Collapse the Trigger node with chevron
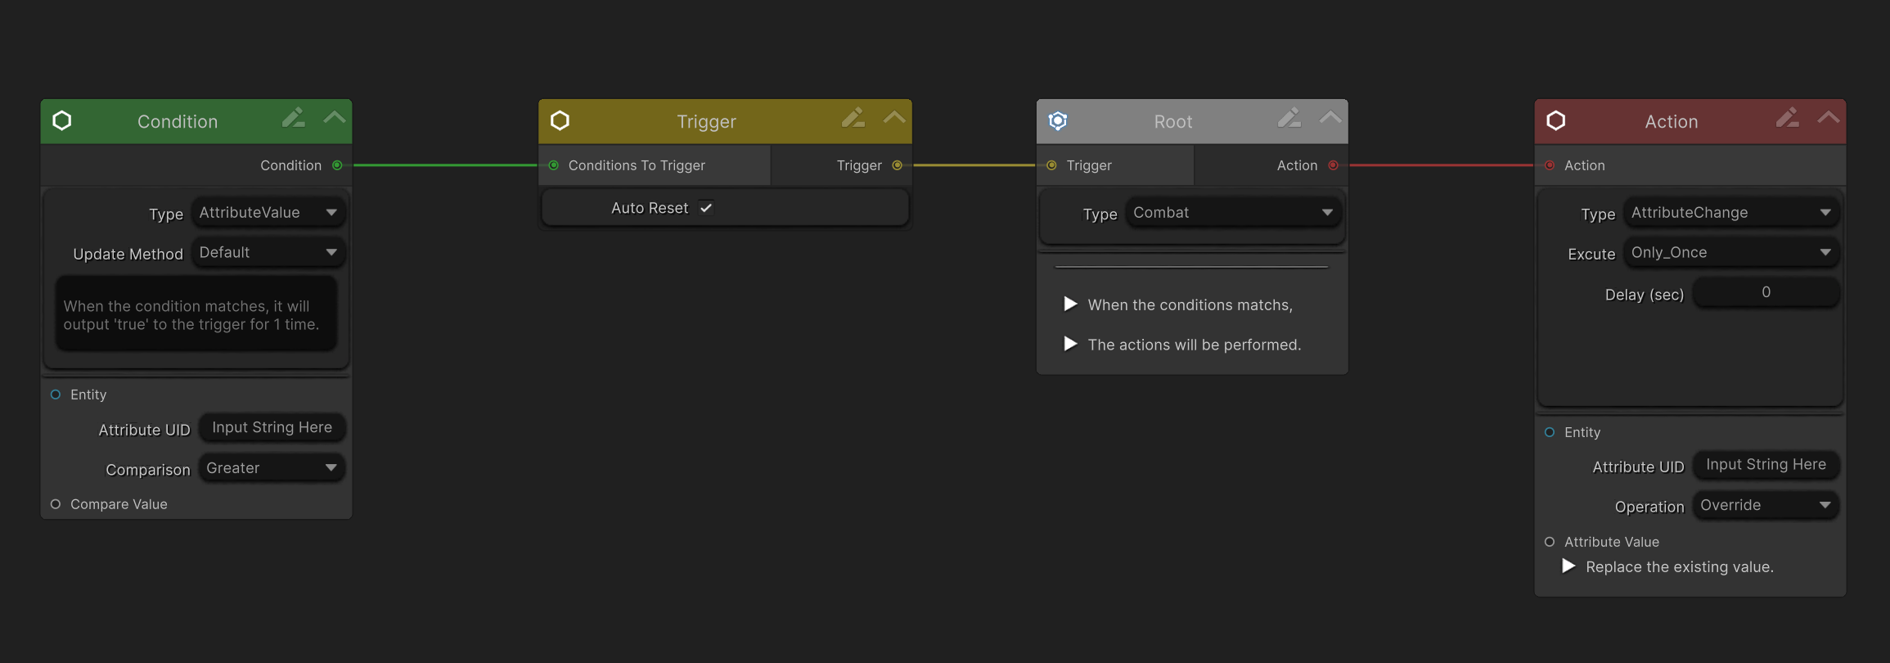 click(894, 118)
